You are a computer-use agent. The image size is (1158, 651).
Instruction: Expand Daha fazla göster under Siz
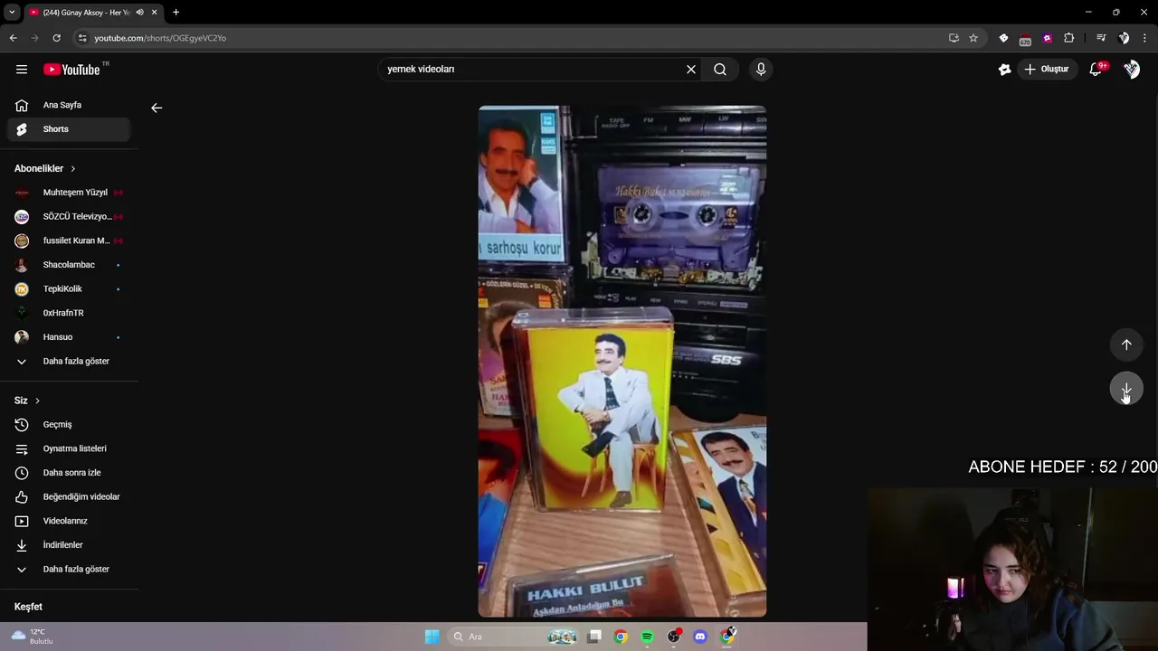69,570
